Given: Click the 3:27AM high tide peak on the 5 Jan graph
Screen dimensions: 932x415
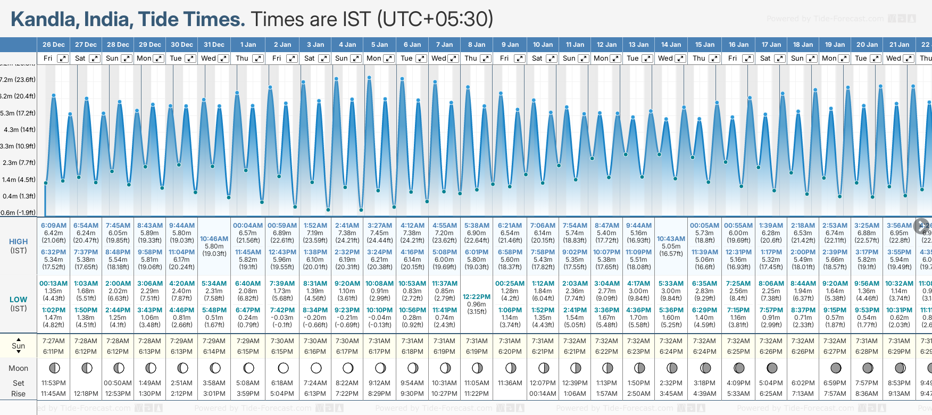Looking at the screenshot, I should [369, 78].
